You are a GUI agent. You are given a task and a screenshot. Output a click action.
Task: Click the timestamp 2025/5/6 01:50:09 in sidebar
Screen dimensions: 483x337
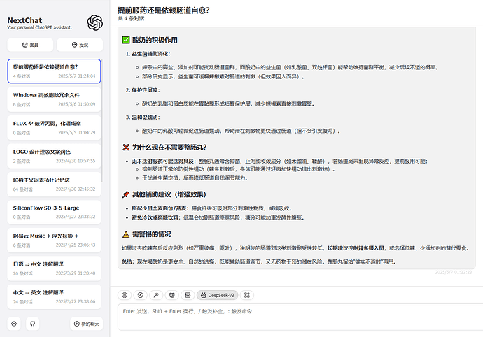(x=77, y=104)
